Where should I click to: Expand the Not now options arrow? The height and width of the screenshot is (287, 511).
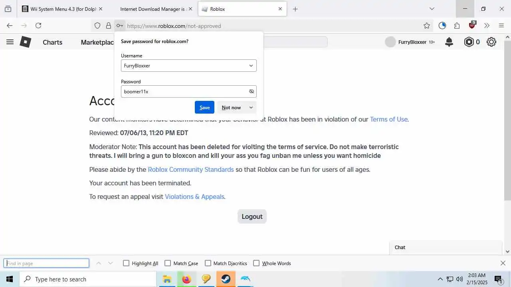tap(251, 107)
